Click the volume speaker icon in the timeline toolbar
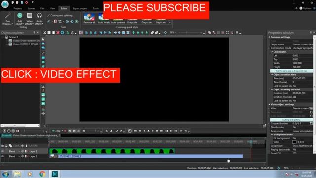 84,131
